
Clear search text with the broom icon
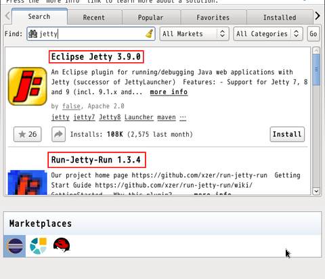149,34
